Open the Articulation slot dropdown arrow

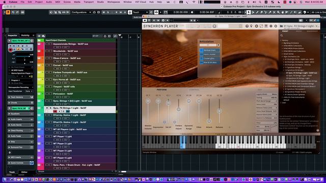[219, 45]
